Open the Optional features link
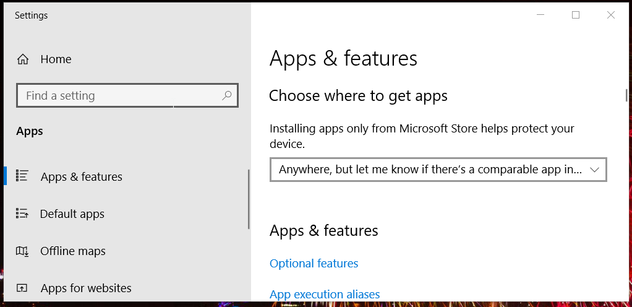This screenshot has width=632, height=307. point(314,264)
